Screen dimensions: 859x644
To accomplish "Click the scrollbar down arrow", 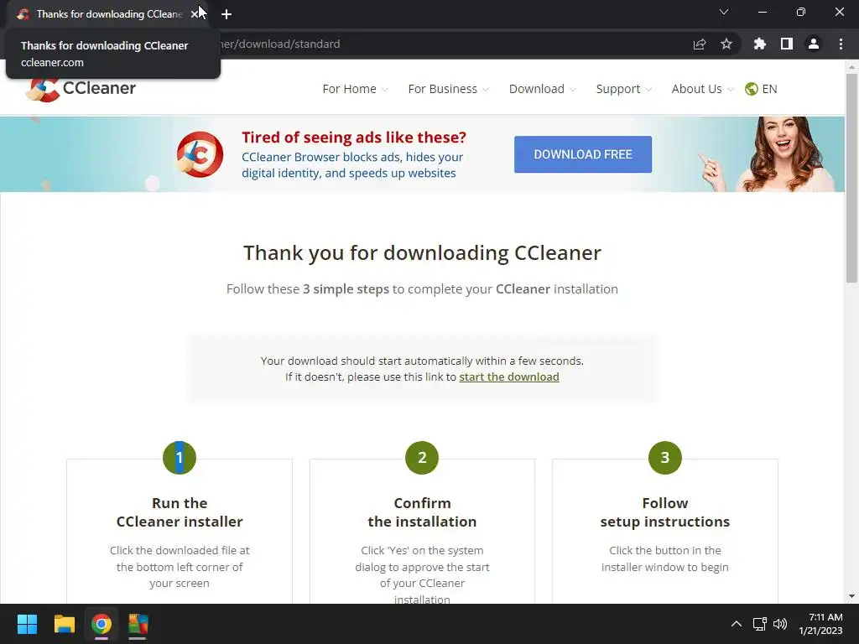I will [851, 596].
